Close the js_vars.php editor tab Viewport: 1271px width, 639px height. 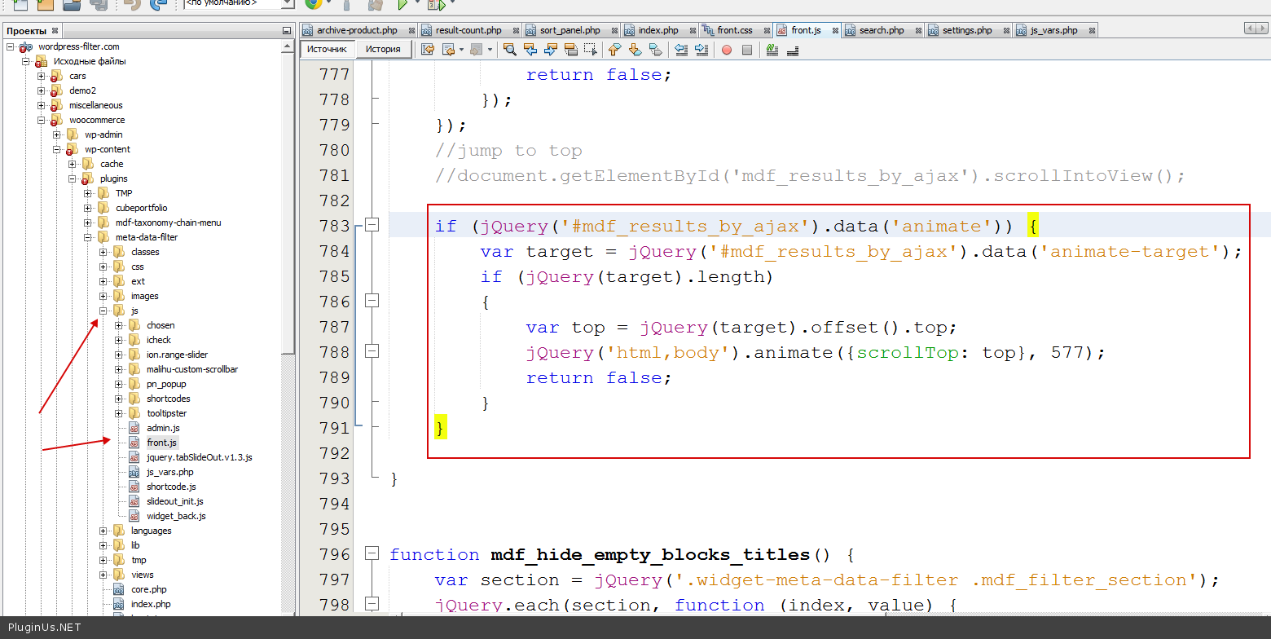tap(1091, 30)
